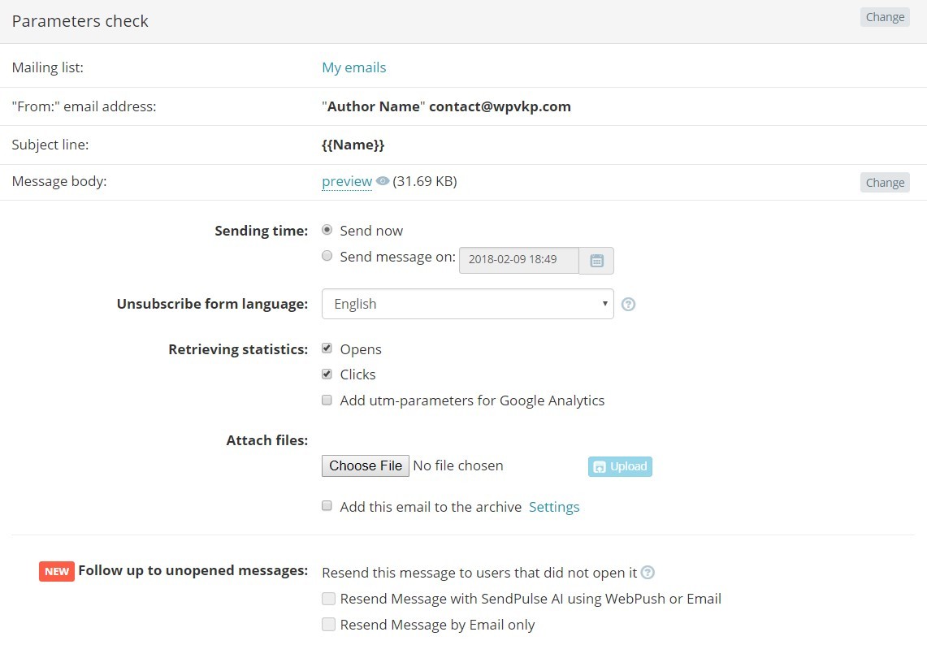Check Add this email to the archive

point(327,505)
